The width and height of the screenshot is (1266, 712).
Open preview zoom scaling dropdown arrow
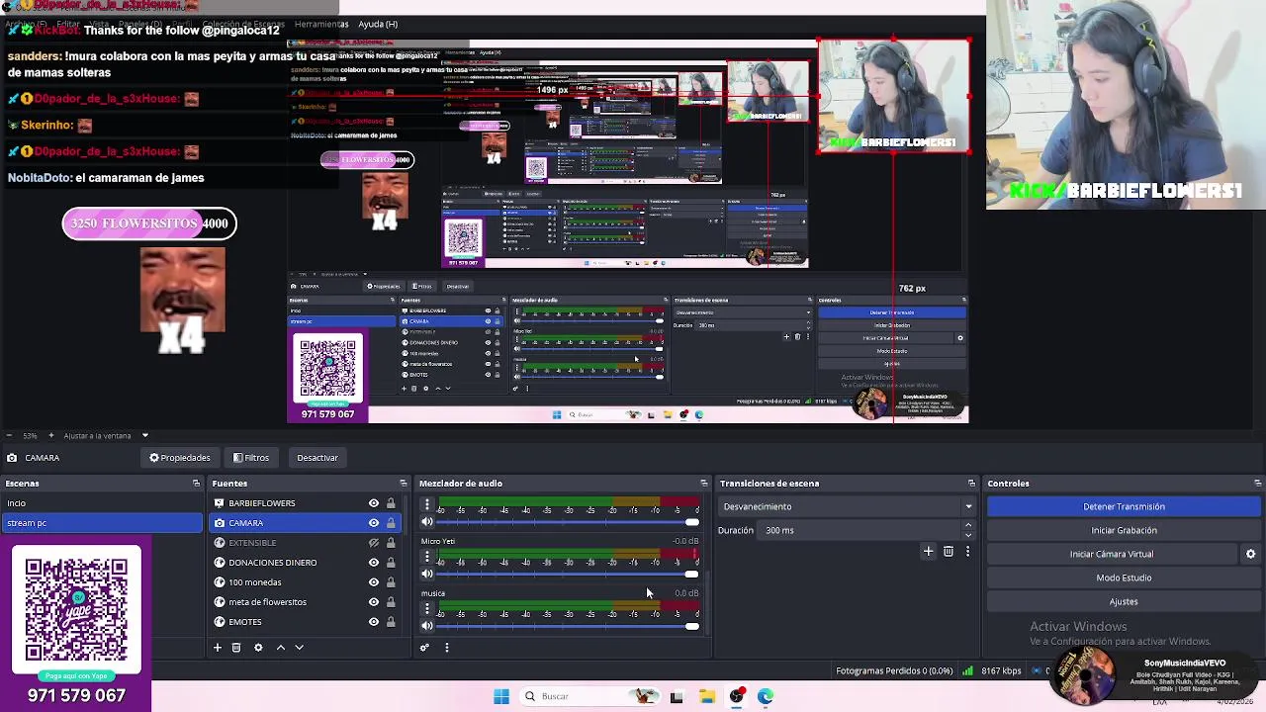pos(144,435)
